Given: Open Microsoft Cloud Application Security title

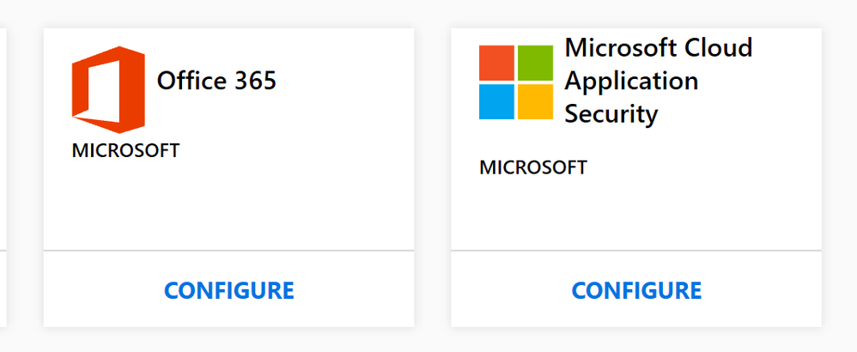Looking at the screenshot, I should (x=658, y=81).
